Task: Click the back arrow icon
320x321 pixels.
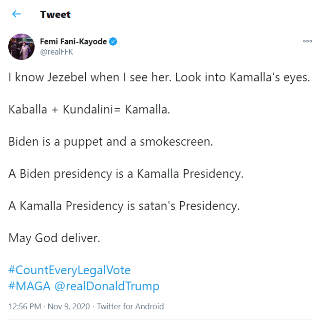Action: [17, 14]
